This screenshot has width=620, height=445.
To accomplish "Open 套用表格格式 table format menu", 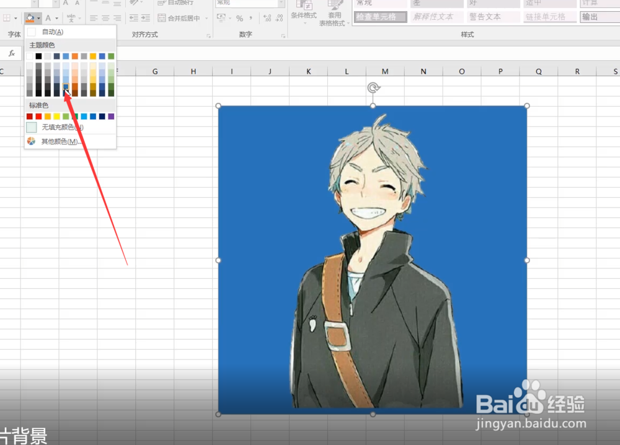I will click(x=335, y=12).
